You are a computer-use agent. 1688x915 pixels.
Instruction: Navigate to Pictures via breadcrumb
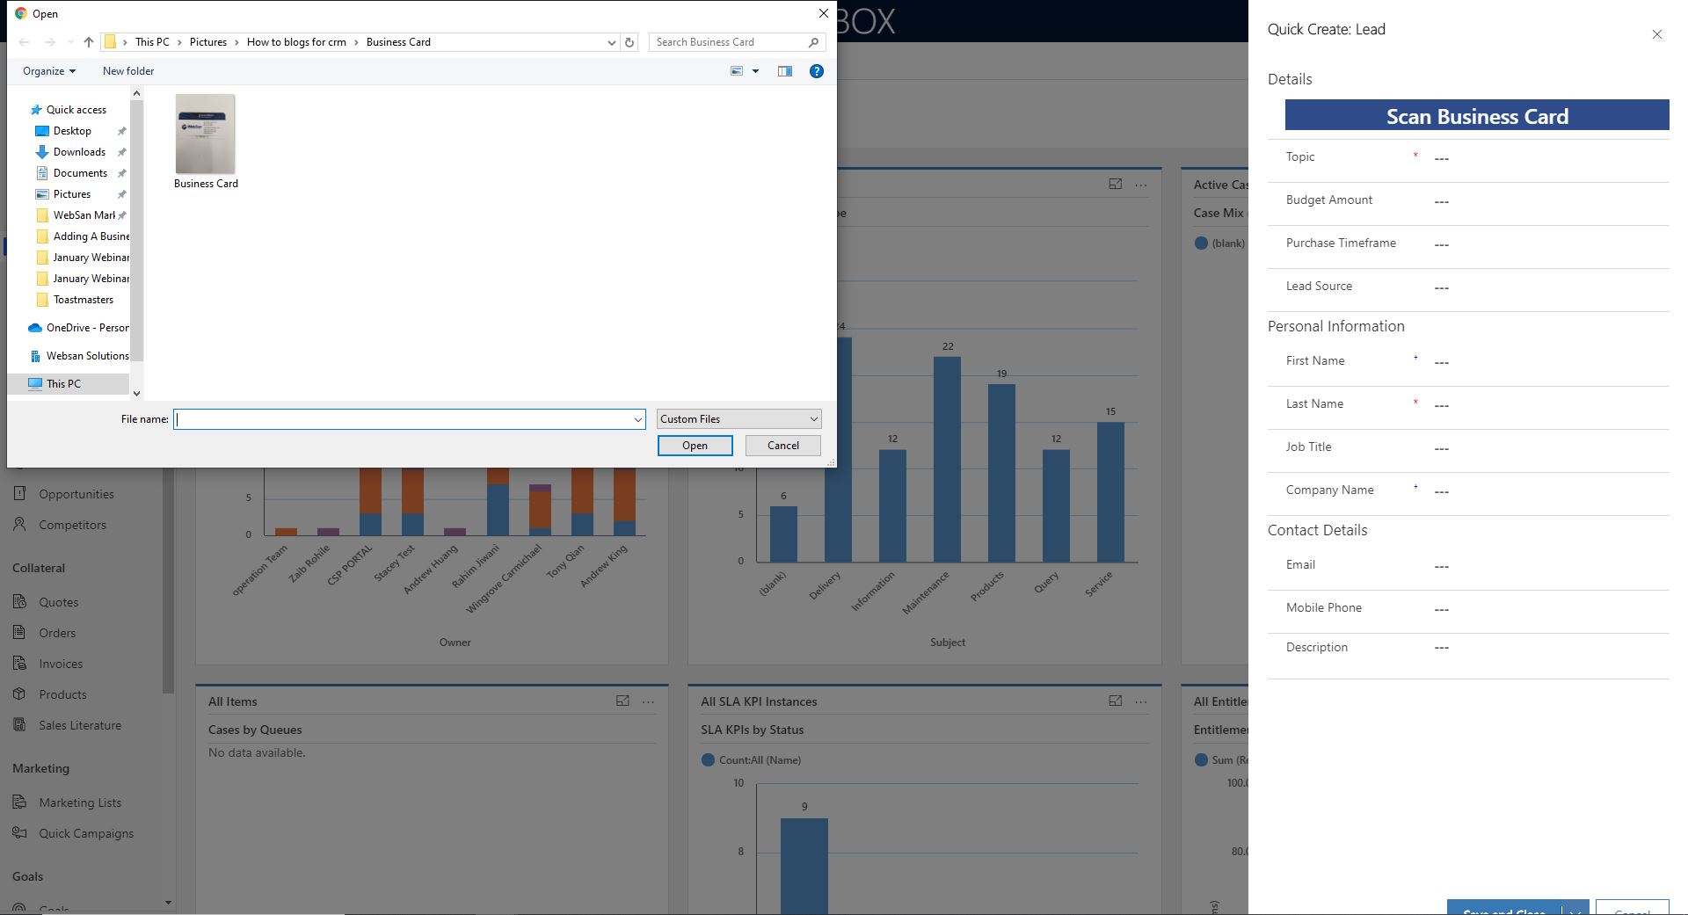pyautogui.click(x=208, y=41)
